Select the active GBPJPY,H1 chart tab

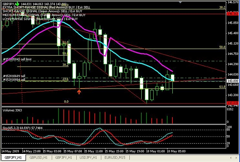(13, 157)
